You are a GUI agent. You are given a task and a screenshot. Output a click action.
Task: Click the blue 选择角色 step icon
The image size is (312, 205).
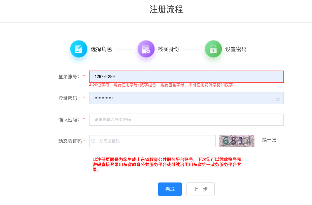[79, 49]
